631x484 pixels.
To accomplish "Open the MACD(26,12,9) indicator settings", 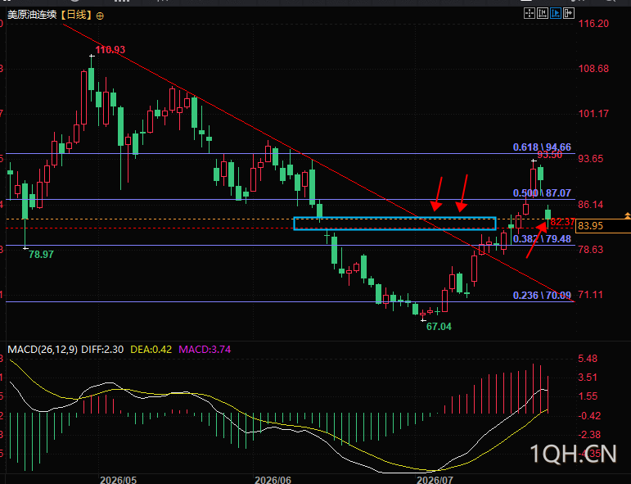I will point(43,349).
